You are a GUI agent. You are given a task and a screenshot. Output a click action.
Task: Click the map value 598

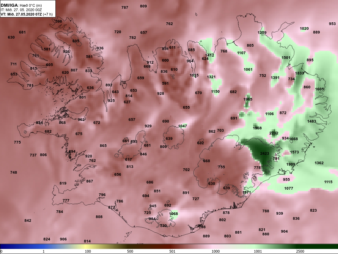(x=58, y=21)
